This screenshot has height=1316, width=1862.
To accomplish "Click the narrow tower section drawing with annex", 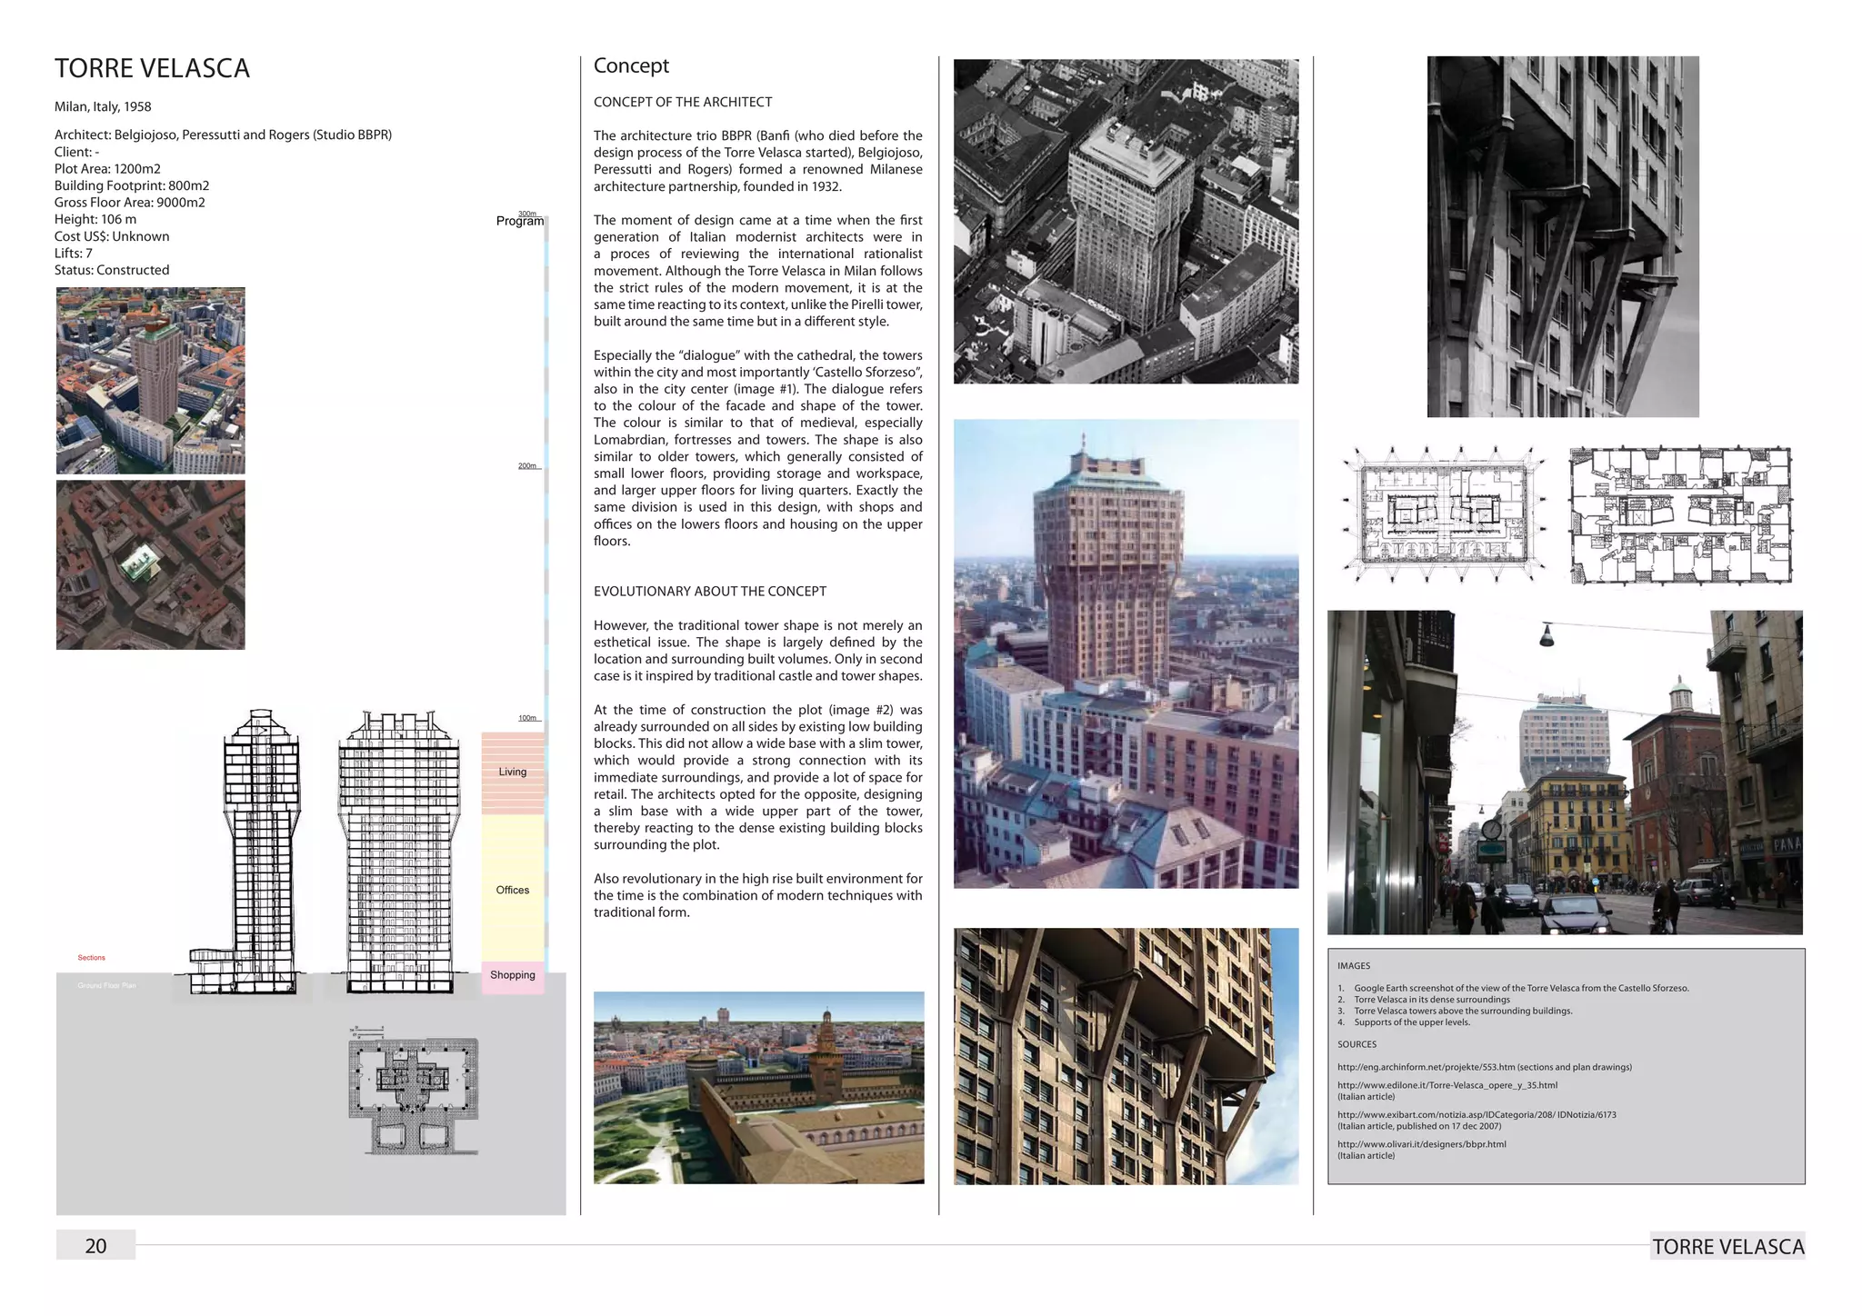I will pyautogui.click(x=245, y=852).
